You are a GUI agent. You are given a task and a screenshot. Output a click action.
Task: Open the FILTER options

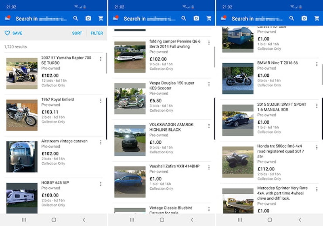(x=96, y=33)
